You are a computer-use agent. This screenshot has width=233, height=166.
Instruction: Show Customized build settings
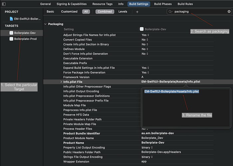[x=69, y=12]
